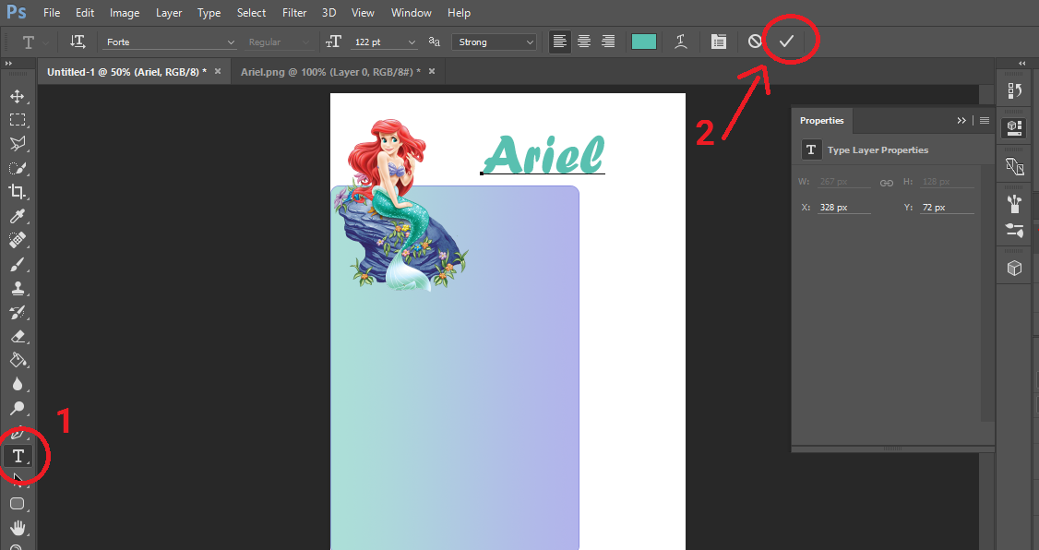Image resolution: width=1039 pixels, height=550 pixels.
Task: Collapse the Properties panel with double arrows
Action: coord(961,121)
